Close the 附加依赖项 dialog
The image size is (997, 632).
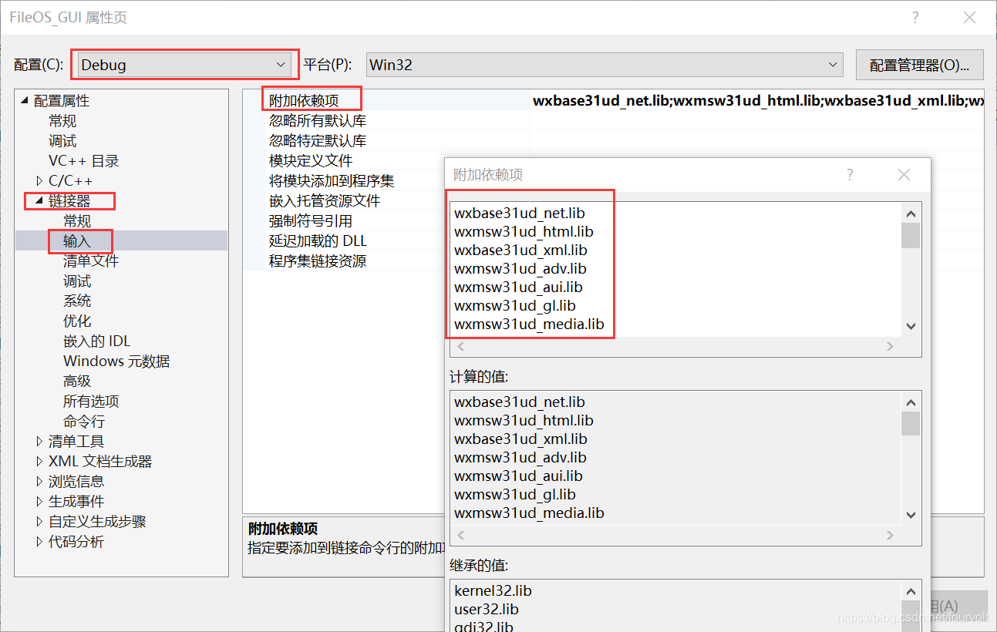pyautogui.click(x=904, y=175)
